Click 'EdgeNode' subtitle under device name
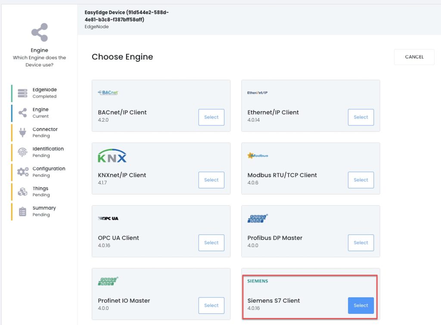This screenshot has height=325, width=441. click(x=96, y=27)
